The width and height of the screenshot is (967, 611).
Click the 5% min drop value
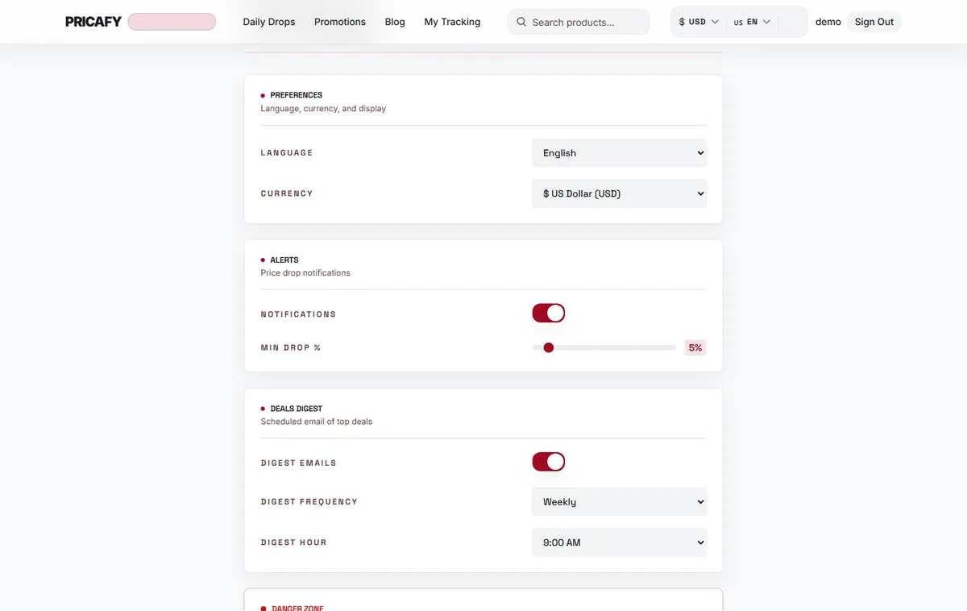pyautogui.click(x=695, y=347)
